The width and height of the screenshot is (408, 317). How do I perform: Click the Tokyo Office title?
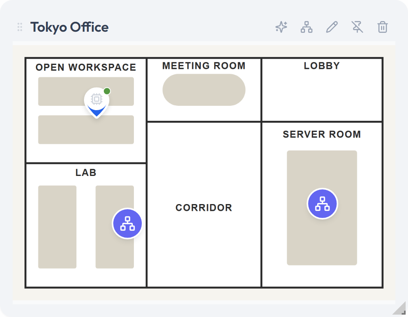coord(69,27)
